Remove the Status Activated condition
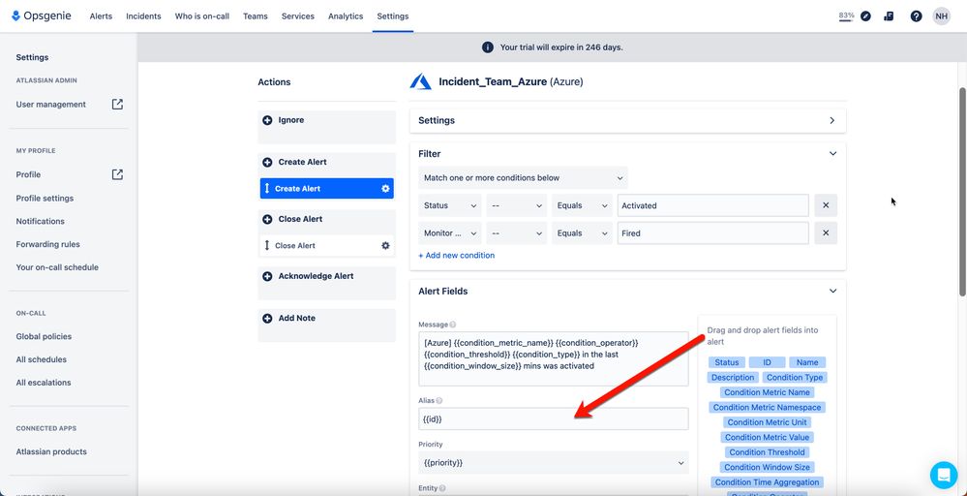Screen dimensions: 967x496 tap(826, 205)
